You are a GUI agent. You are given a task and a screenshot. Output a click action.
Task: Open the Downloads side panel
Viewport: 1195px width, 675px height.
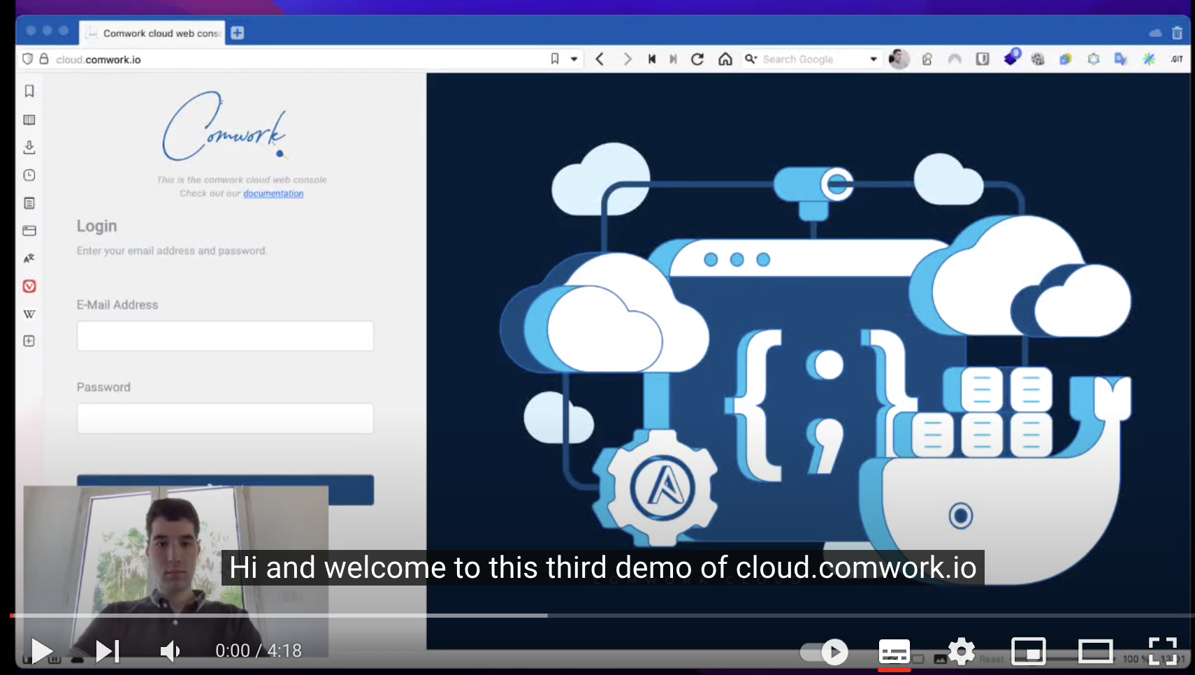pos(29,147)
